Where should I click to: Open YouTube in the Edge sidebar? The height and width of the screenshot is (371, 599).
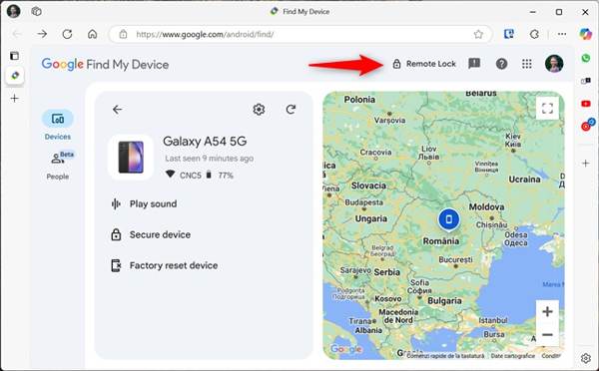586,104
